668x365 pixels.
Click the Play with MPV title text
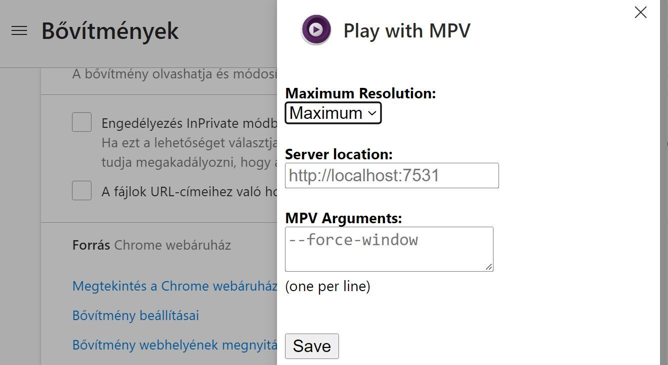[406, 31]
